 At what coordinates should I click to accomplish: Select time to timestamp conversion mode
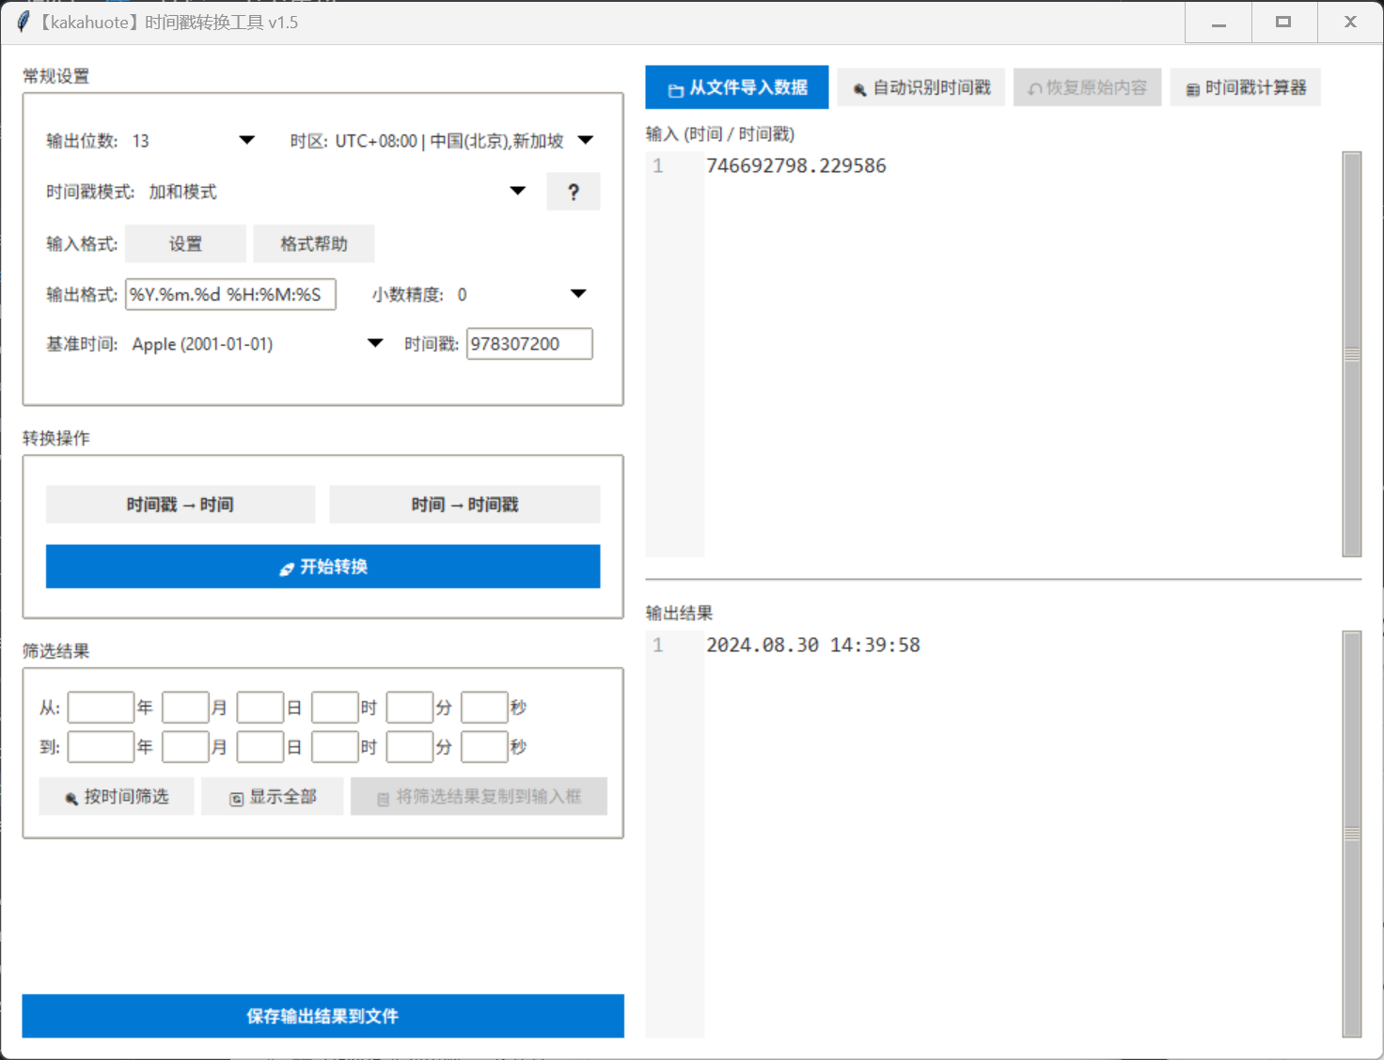tap(464, 505)
